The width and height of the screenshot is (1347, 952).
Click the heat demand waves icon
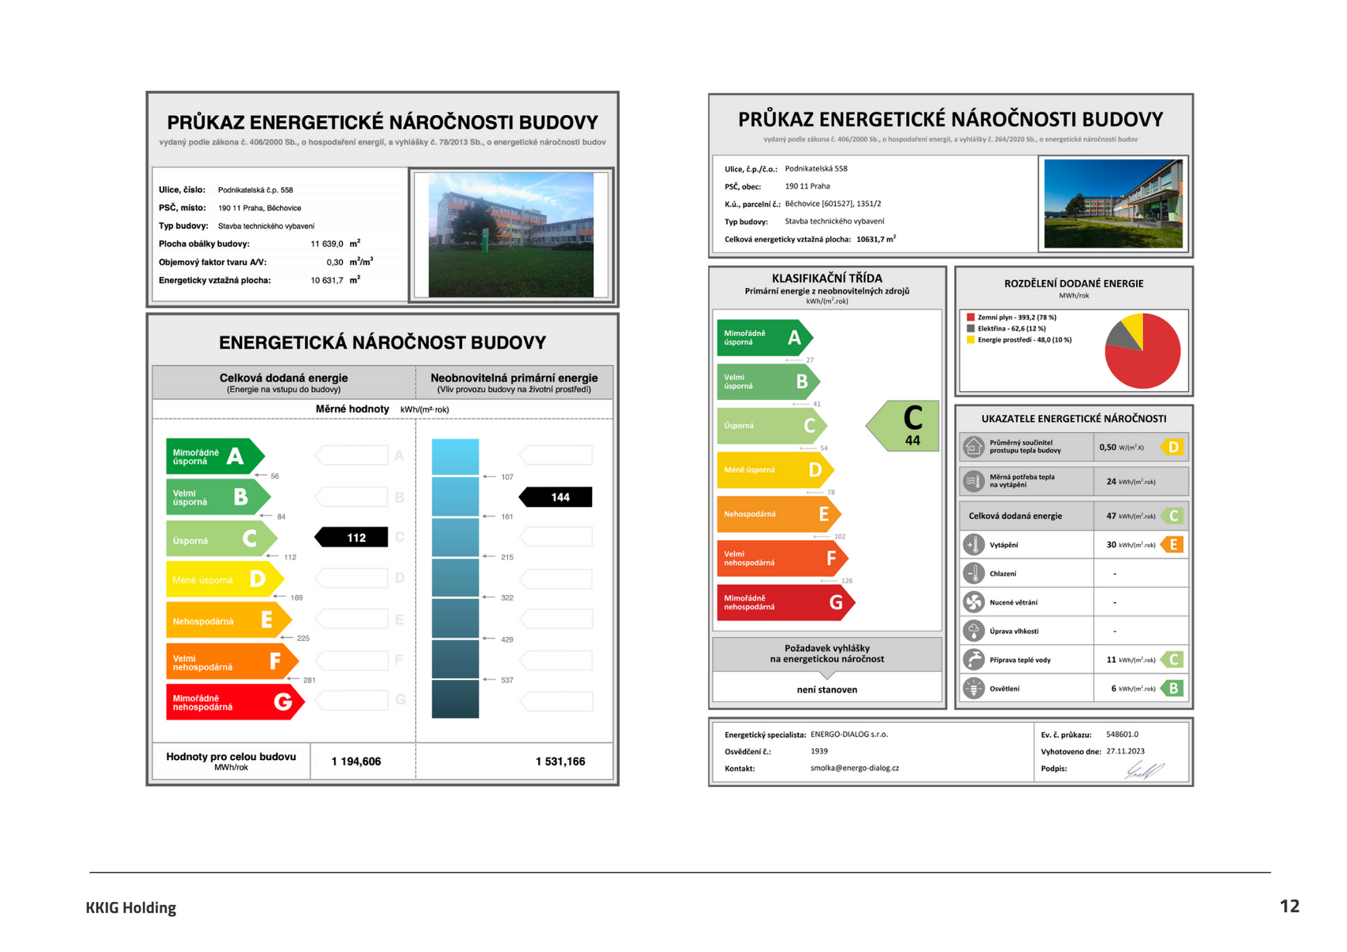(973, 481)
